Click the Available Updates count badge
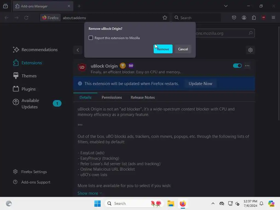This screenshot has height=210, width=280. click(57, 103)
